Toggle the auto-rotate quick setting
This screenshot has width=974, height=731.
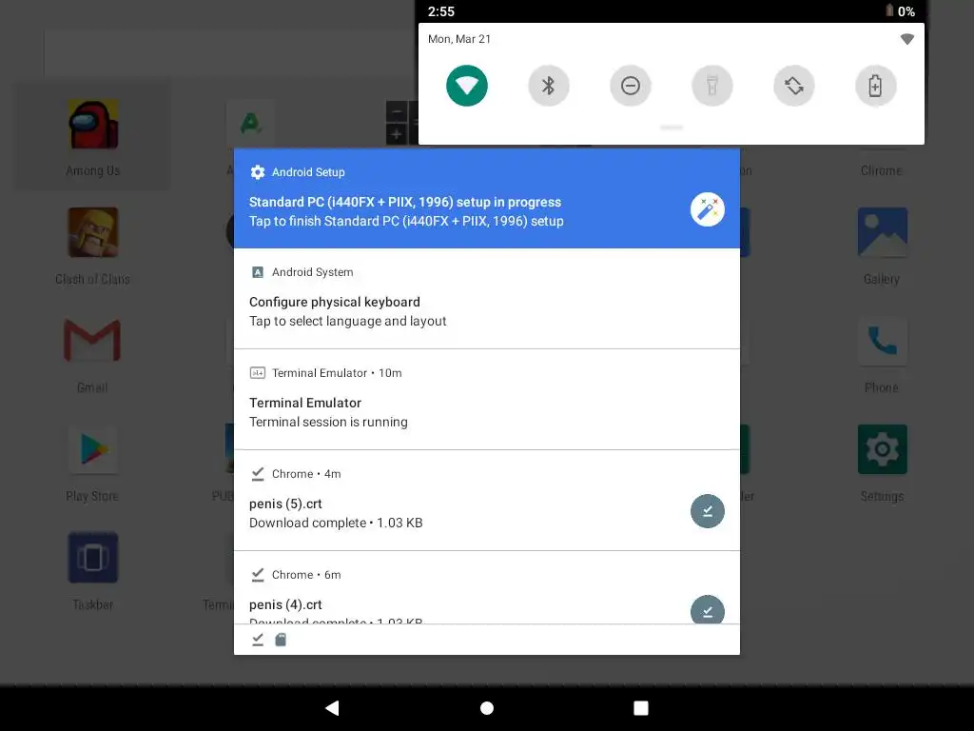coord(794,86)
